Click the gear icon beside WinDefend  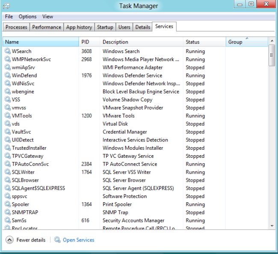click(7, 75)
